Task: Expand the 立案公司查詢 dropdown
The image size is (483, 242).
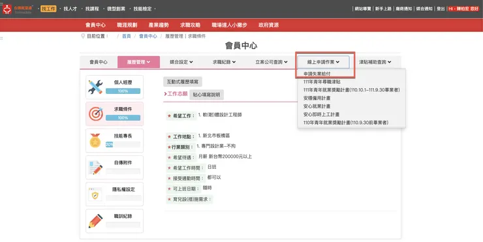Action: pyautogui.click(x=271, y=62)
